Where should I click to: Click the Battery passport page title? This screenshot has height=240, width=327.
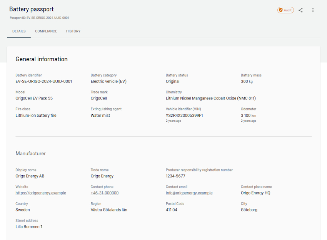(x=32, y=9)
